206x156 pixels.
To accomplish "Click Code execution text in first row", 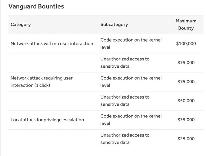I will [x=131, y=44].
